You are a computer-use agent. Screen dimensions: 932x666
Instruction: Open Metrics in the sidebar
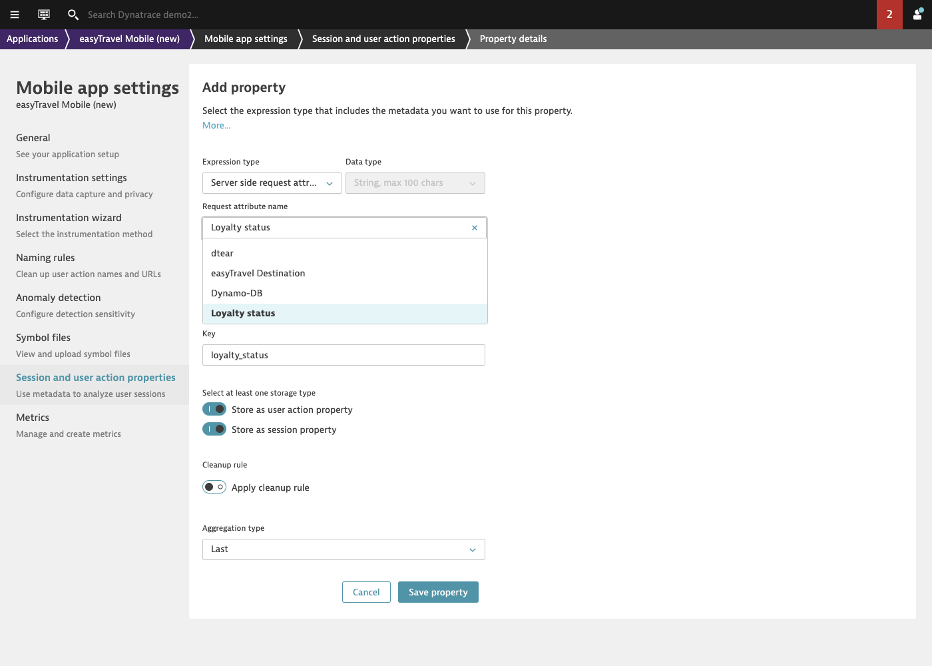(x=95, y=425)
